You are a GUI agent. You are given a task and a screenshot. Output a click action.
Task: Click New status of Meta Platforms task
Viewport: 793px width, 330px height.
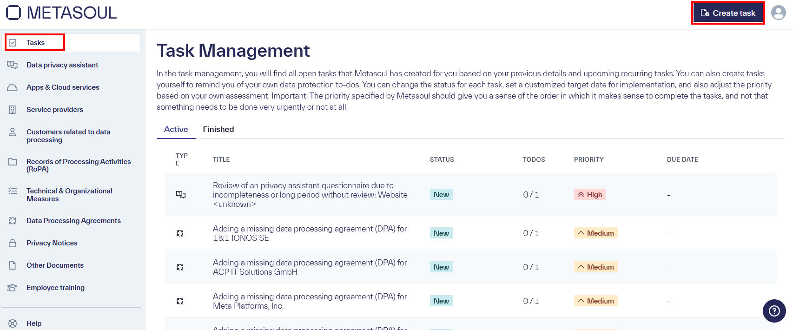tap(441, 301)
